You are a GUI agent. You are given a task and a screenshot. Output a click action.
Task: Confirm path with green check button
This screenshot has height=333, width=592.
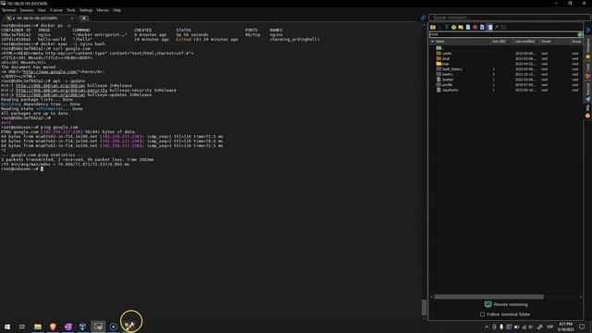click(x=580, y=34)
